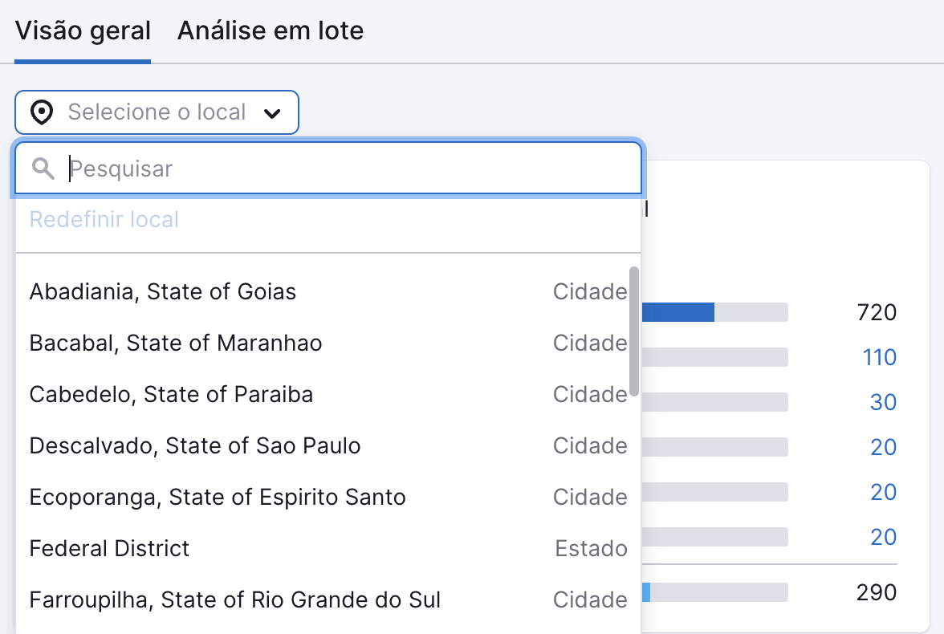Open the blue 110 value link
The image size is (944, 634).
[879, 357]
